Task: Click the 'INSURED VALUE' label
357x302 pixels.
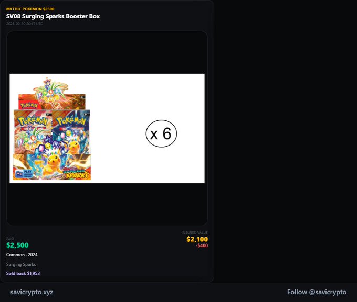Action: pyautogui.click(x=195, y=233)
